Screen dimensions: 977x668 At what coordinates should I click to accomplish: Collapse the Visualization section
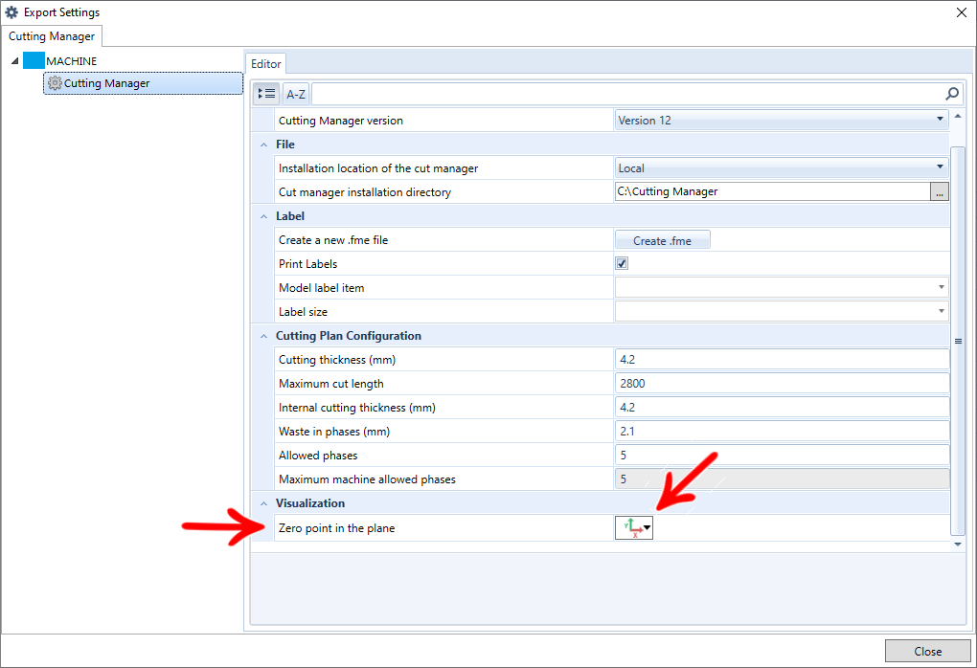coord(262,503)
